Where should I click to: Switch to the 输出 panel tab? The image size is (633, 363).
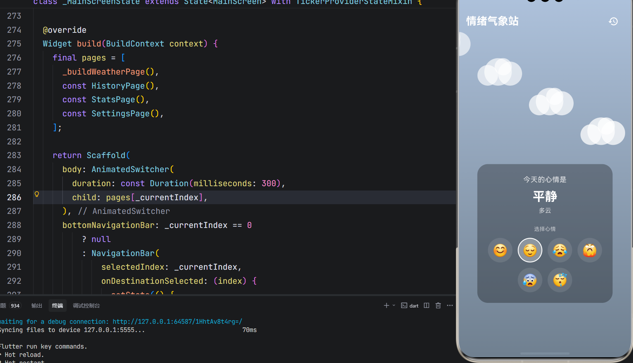point(37,306)
